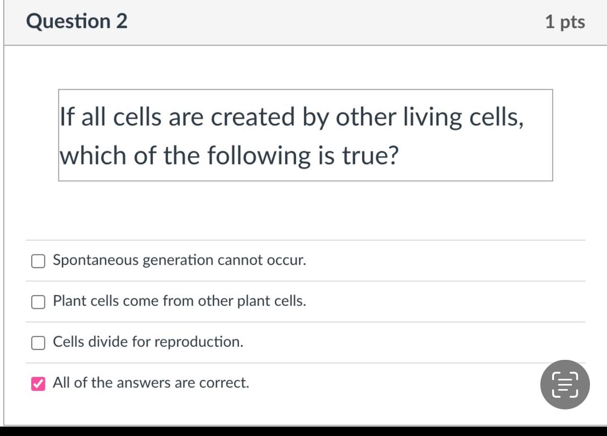Click the 'All of the answers are correct' text
The width and height of the screenshot is (607, 436).
point(151,382)
